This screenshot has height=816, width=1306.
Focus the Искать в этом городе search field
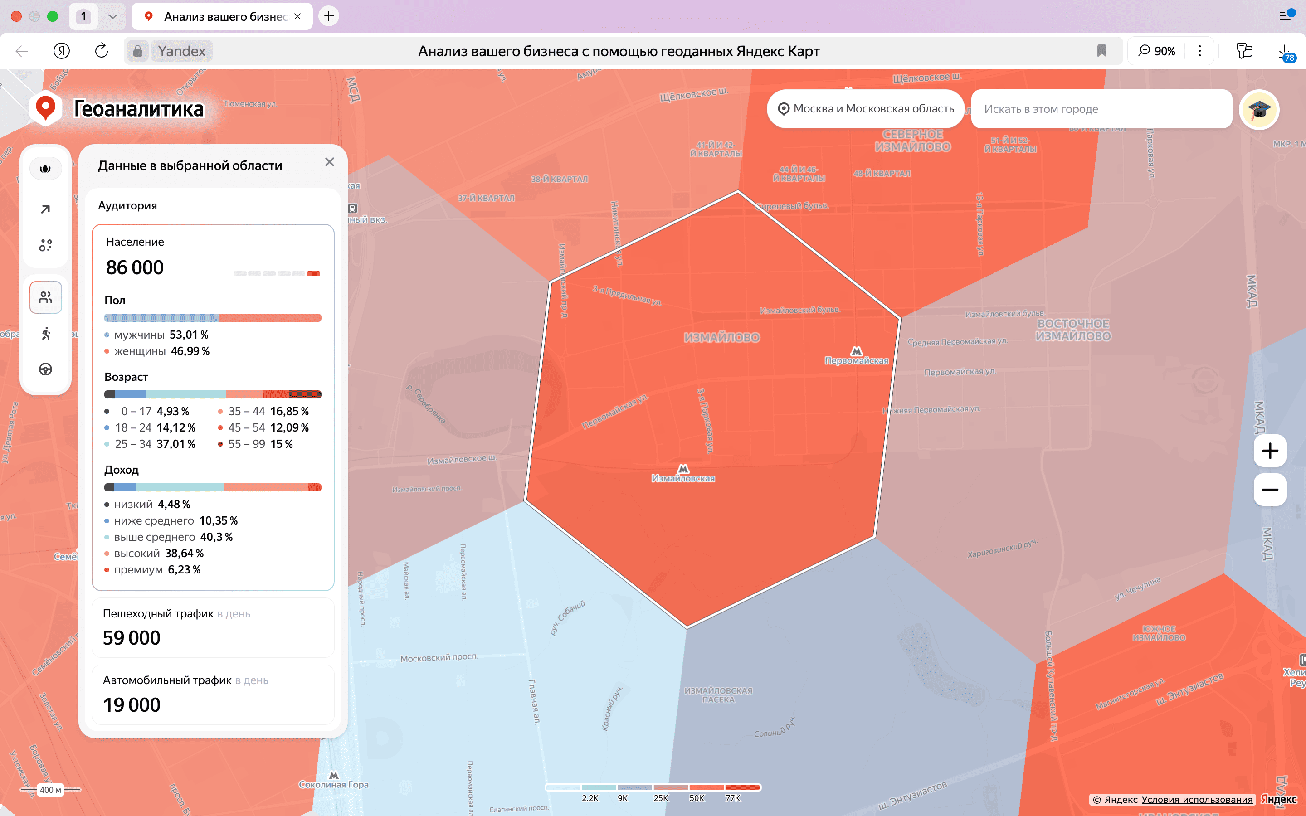[x=1101, y=109]
